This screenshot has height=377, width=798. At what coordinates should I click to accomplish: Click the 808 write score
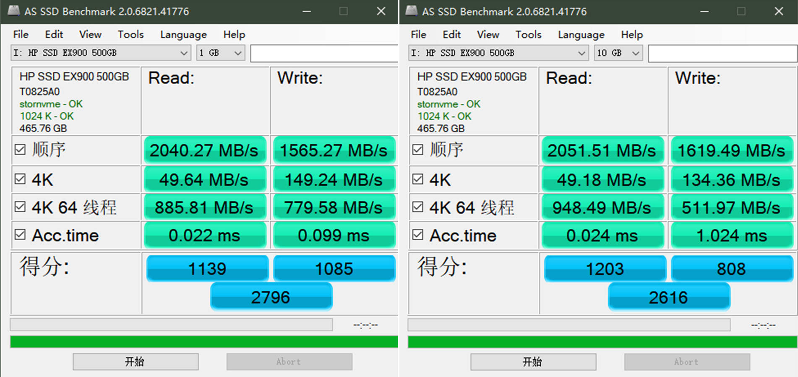pyautogui.click(x=732, y=268)
